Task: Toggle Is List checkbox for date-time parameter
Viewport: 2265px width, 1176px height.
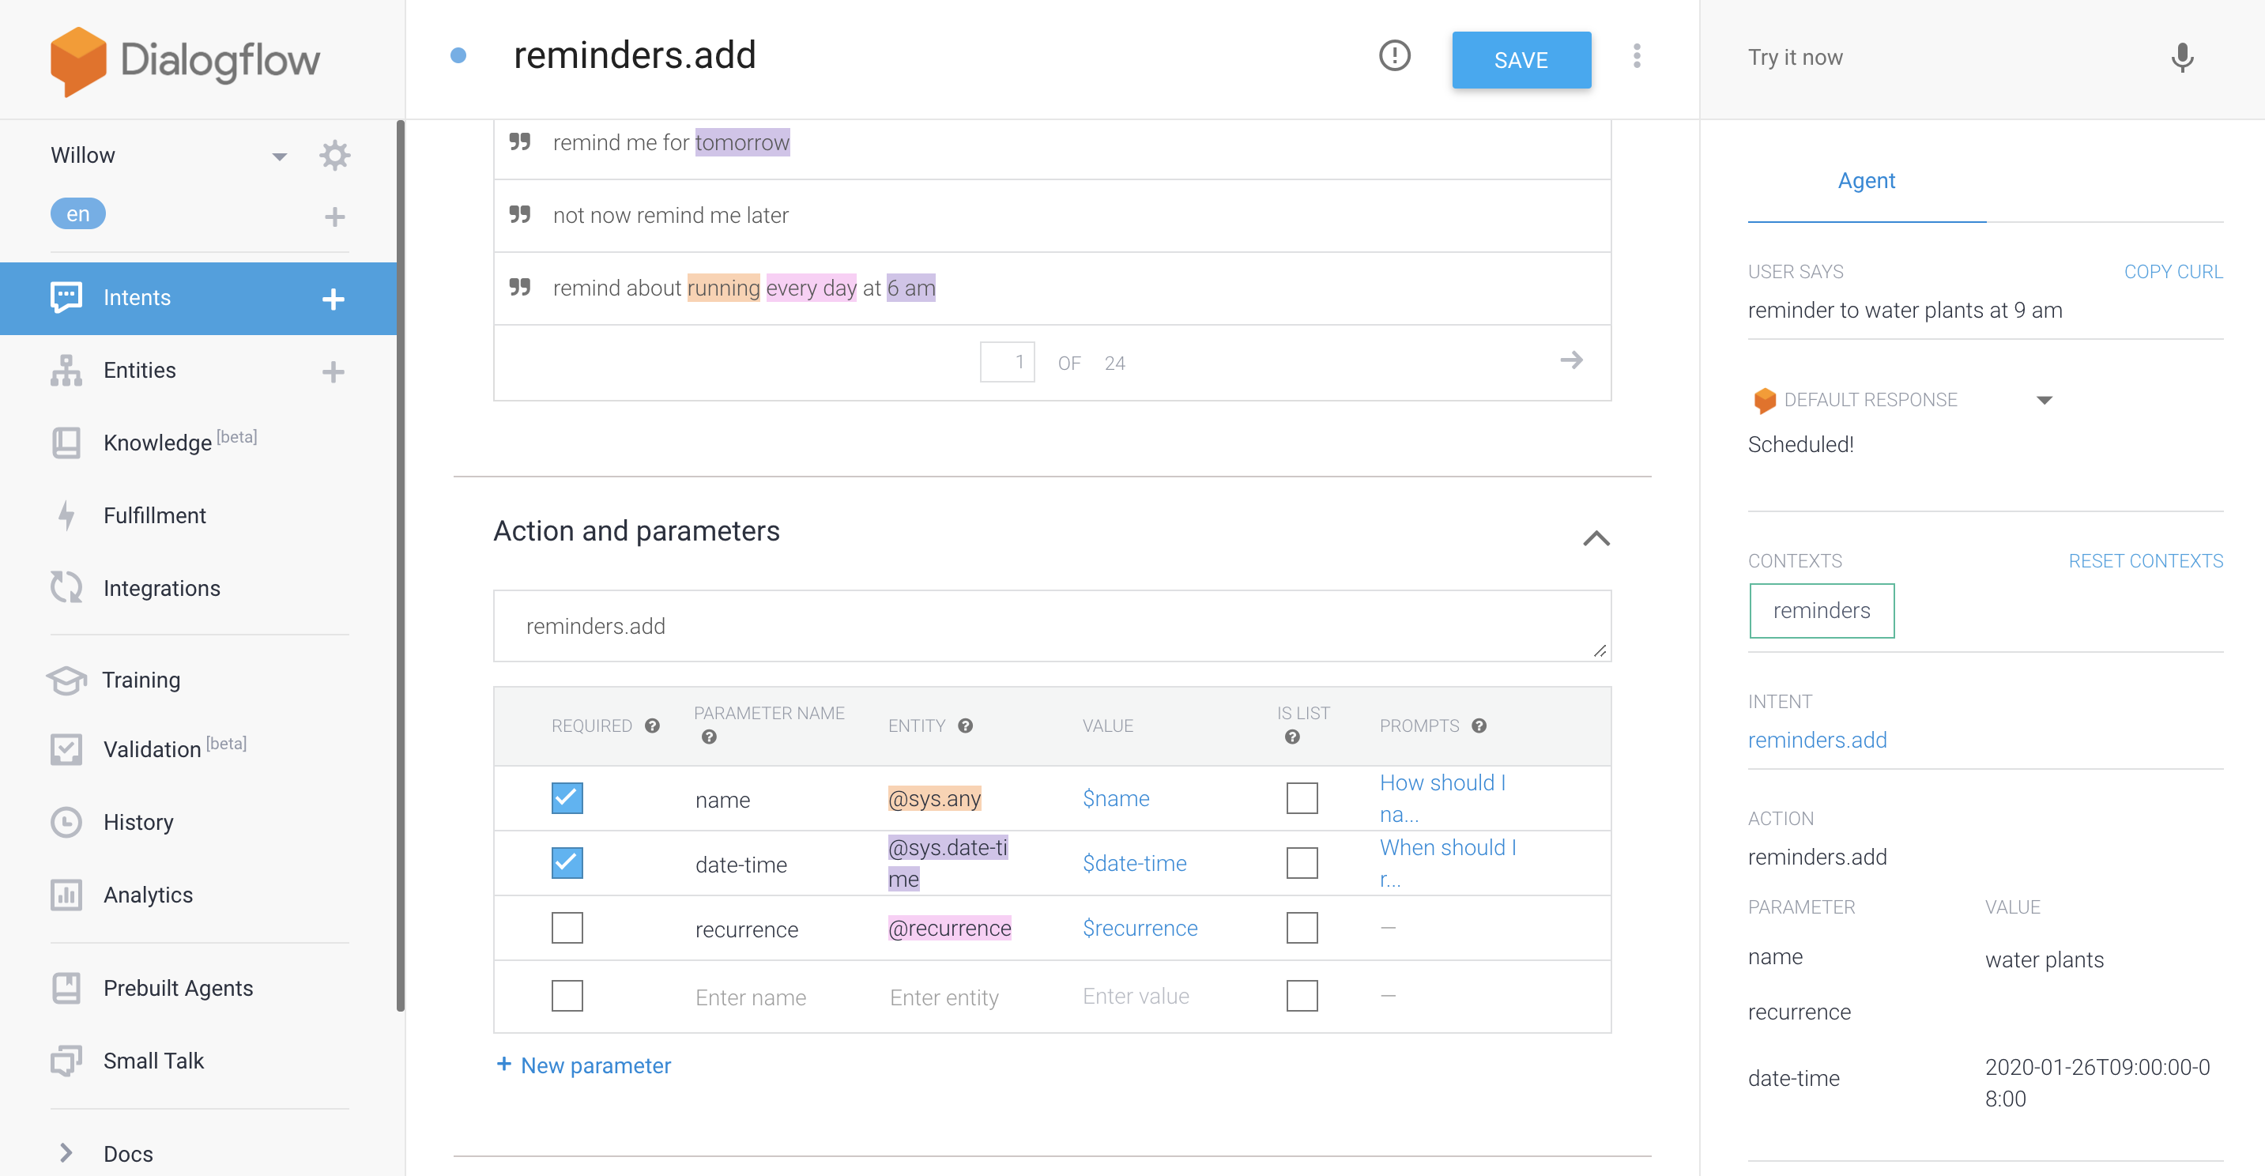Action: point(1302,863)
